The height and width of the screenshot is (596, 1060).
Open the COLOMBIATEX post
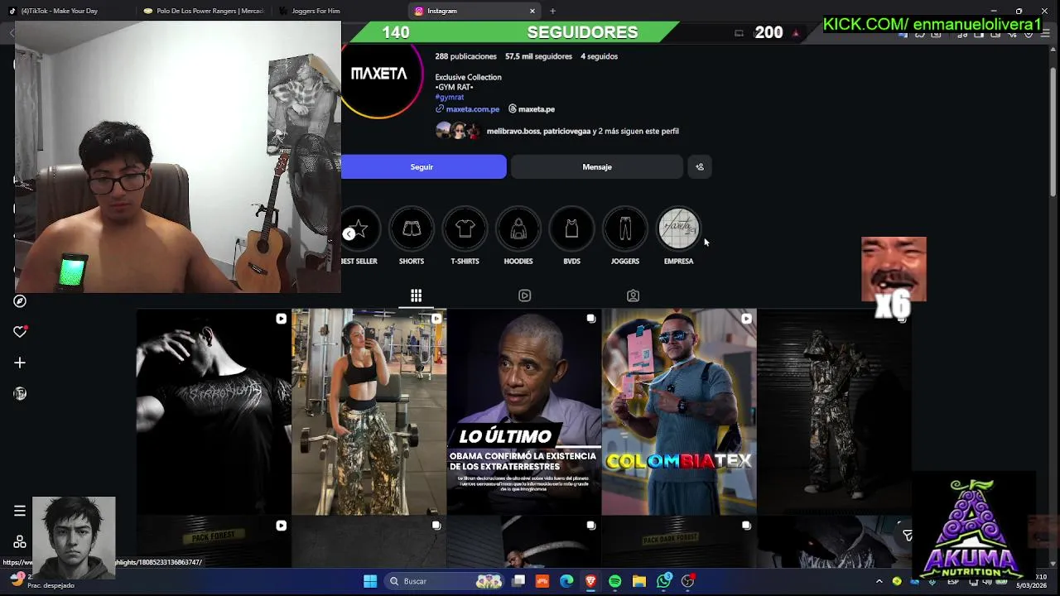click(x=678, y=411)
